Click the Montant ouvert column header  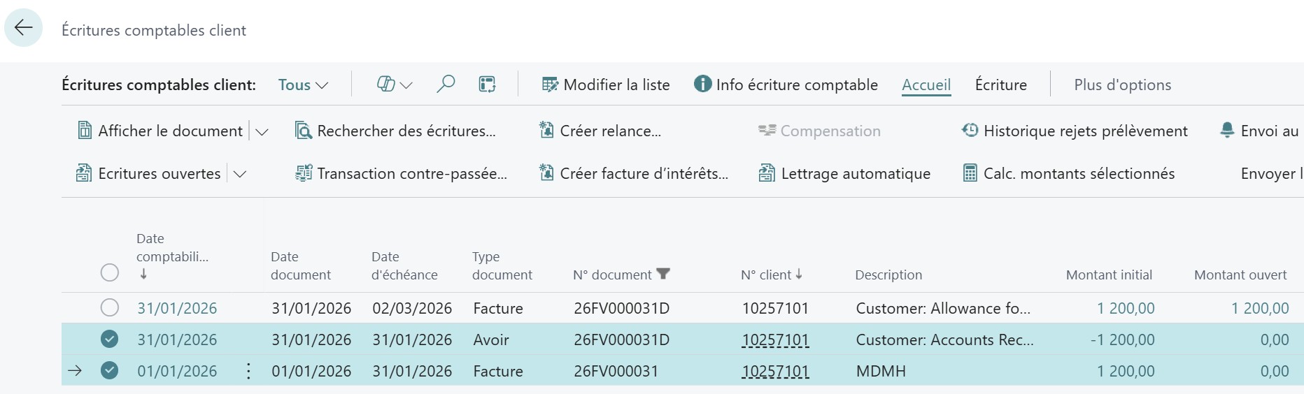[x=1240, y=275]
